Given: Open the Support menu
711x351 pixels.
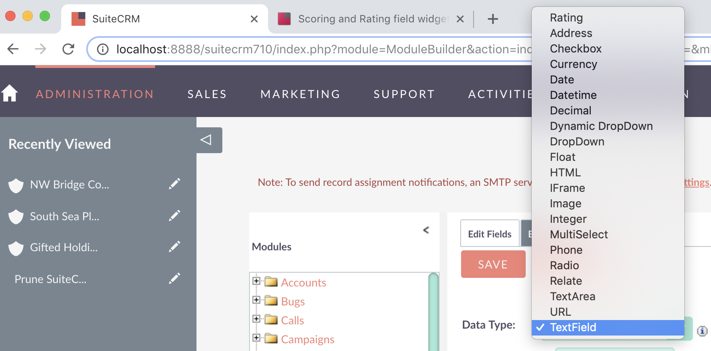Looking at the screenshot, I should click(404, 94).
